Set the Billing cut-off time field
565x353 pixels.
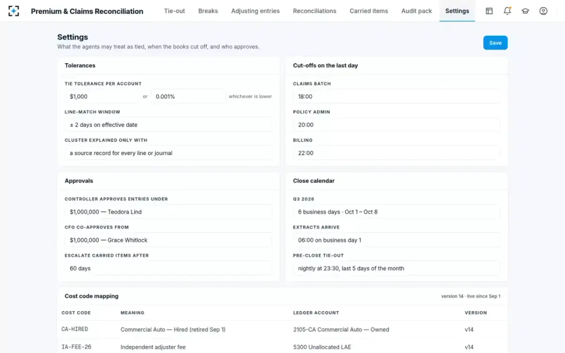point(396,153)
